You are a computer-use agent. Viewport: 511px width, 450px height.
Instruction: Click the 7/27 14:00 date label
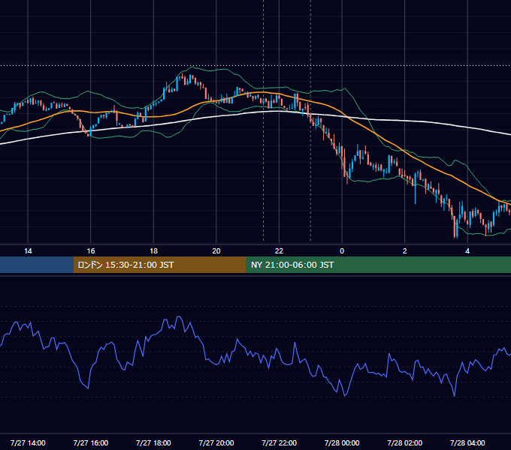tap(28, 442)
